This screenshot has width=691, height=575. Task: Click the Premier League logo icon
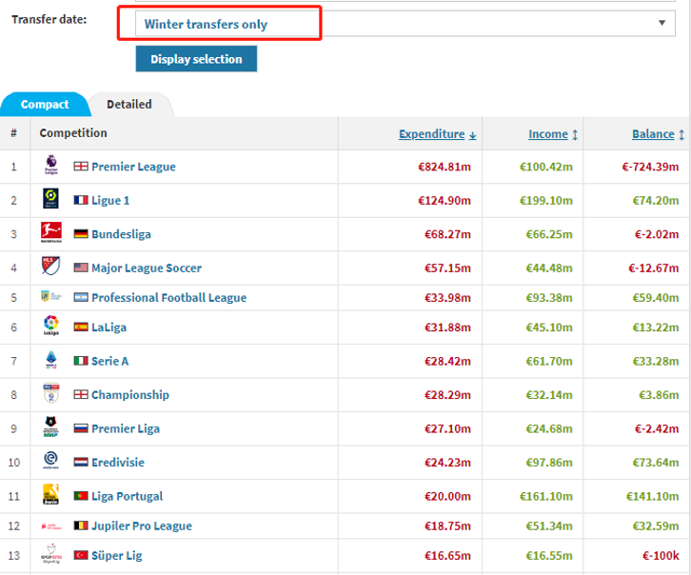tap(51, 165)
